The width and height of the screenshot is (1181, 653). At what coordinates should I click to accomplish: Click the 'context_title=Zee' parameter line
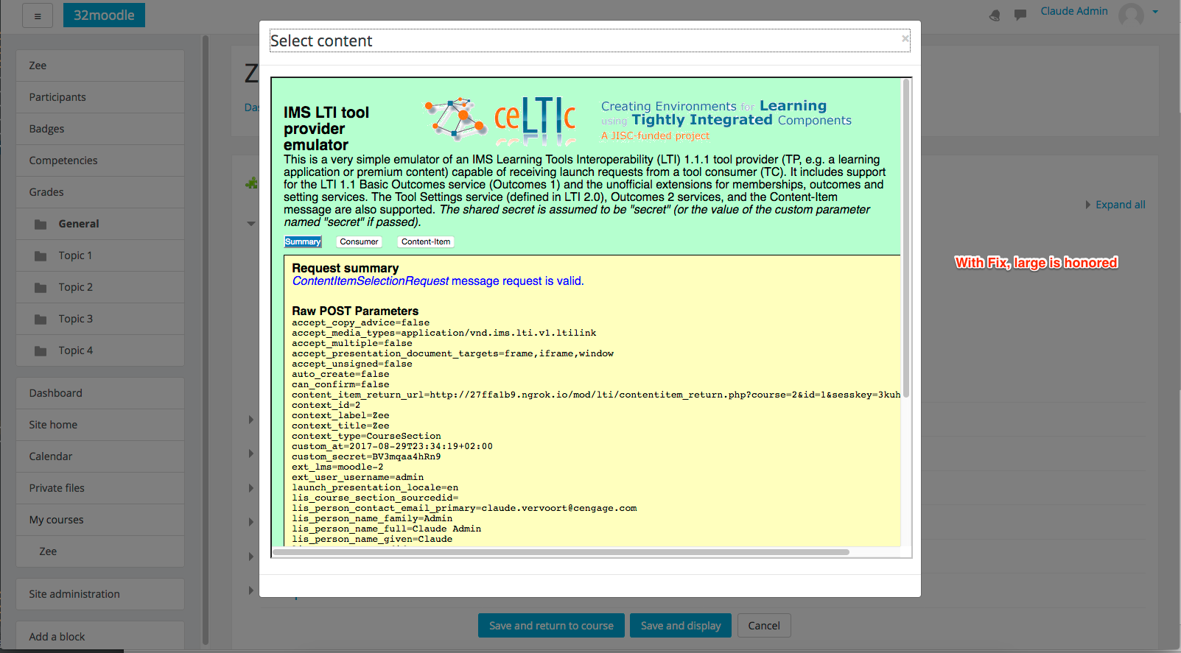tap(340, 426)
